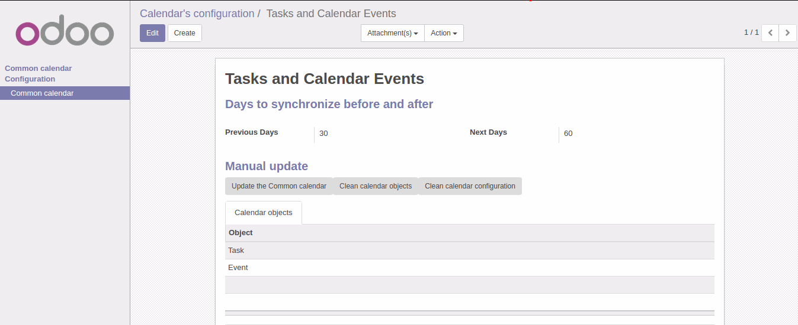Go to next record arrow
The image size is (798, 325).
coord(787,33)
